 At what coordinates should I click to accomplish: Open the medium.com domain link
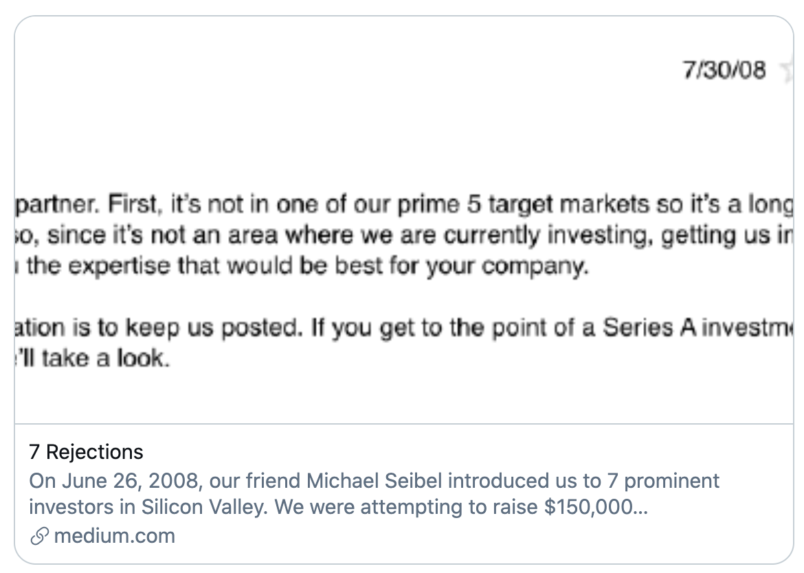tap(114, 536)
